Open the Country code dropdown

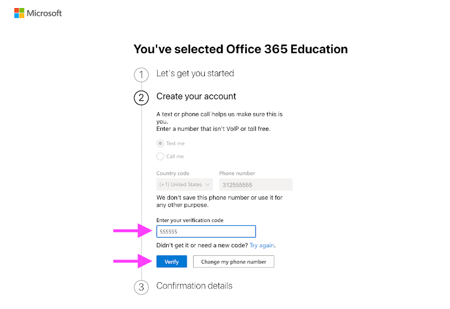[185, 185]
